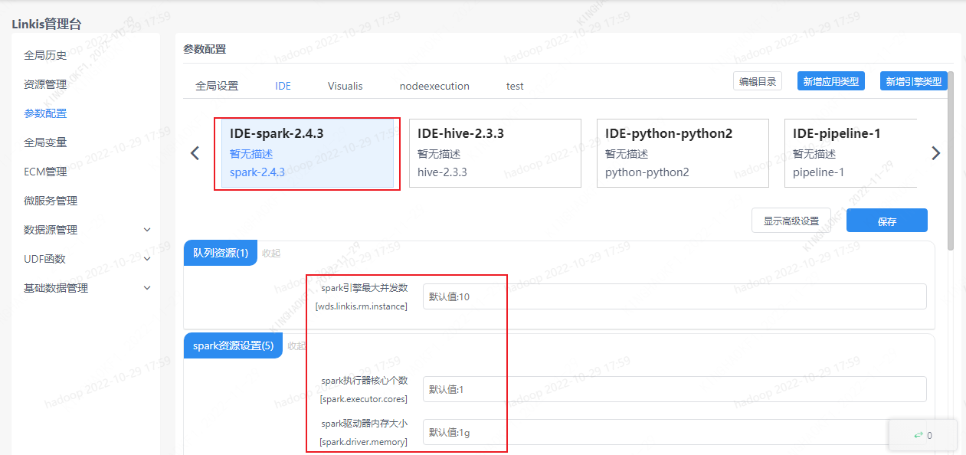Click the right carousel arrow icon
Image resolution: width=966 pixels, height=455 pixels.
935,153
